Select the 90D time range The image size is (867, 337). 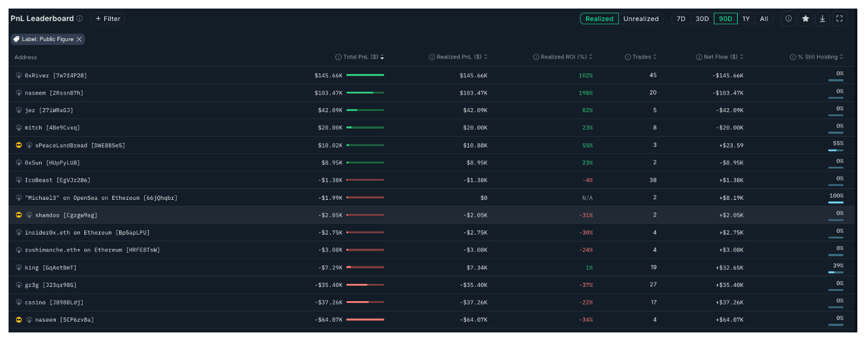(726, 19)
